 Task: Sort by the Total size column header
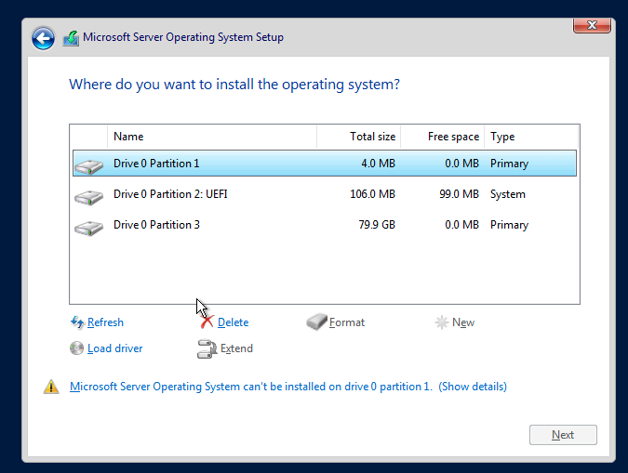pos(358,137)
